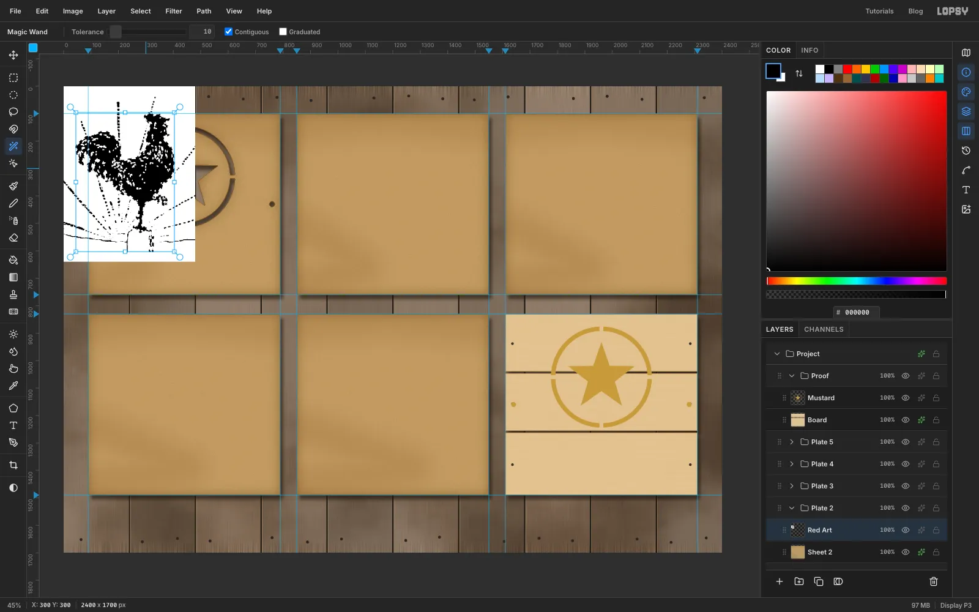Select the Move tool
The height and width of the screenshot is (612, 979).
click(x=13, y=55)
